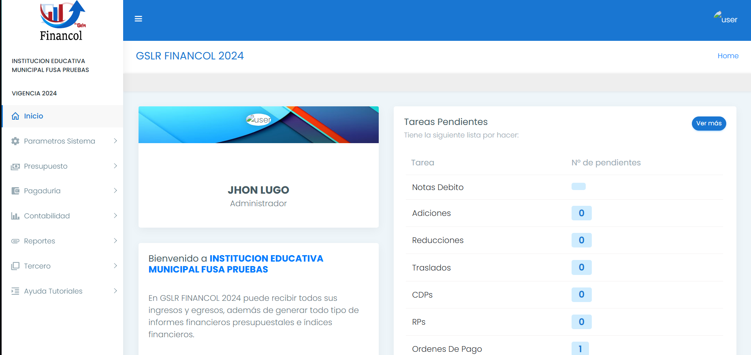Click the Parametros Sistema gear icon
This screenshot has width=751, height=355.
pos(15,141)
